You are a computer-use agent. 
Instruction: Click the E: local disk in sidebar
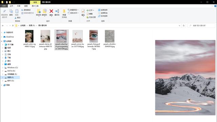tap(12, 74)
